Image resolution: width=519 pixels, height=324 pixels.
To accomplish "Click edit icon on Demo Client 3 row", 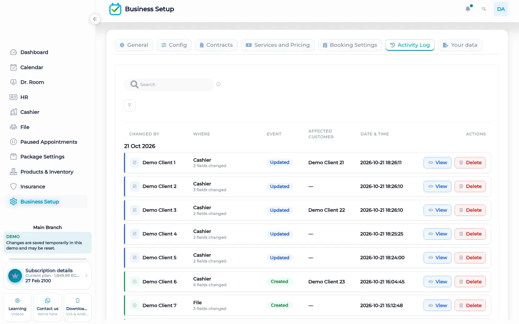I will [134, 210].
